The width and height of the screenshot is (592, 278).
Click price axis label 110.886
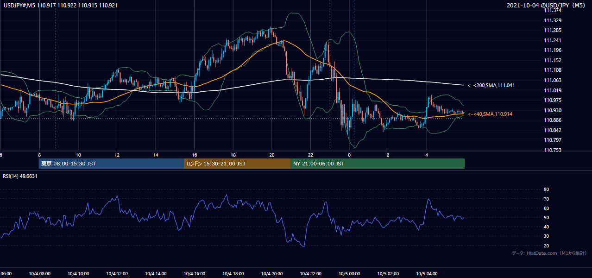[x=552, y=120]
